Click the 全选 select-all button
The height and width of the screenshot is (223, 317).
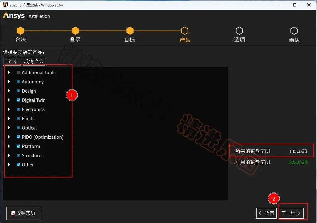click(12, 61)
